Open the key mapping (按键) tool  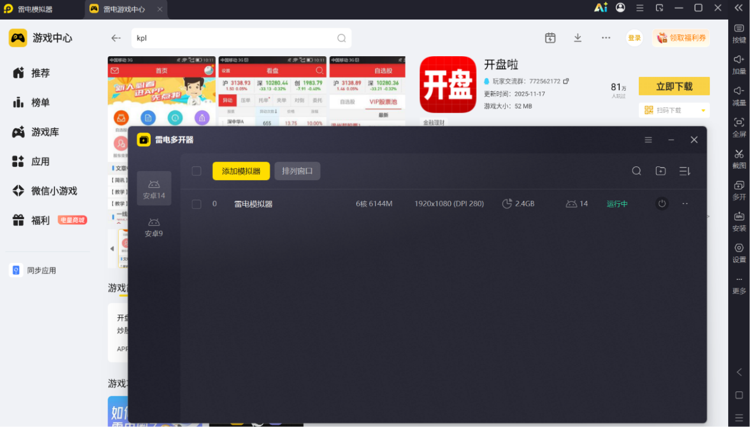pyautogui.click(x=739, y=33)
